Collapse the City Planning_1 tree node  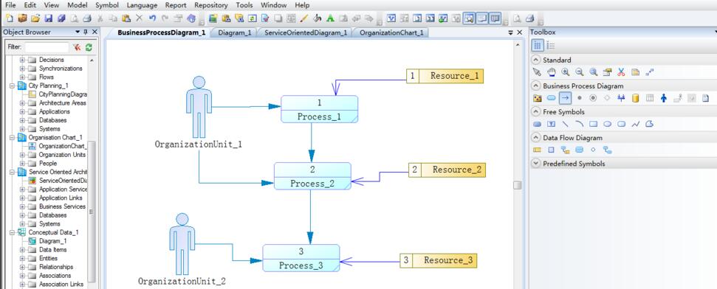(12, 86)
